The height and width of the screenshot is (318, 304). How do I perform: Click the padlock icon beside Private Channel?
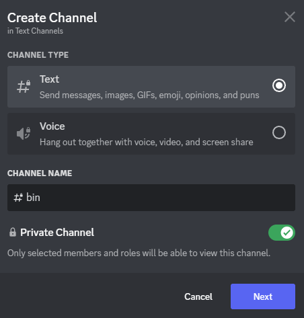point(13,233)
